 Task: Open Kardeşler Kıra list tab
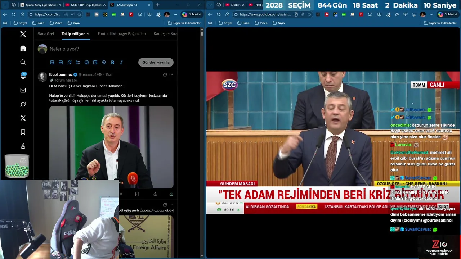pos(165,34)
